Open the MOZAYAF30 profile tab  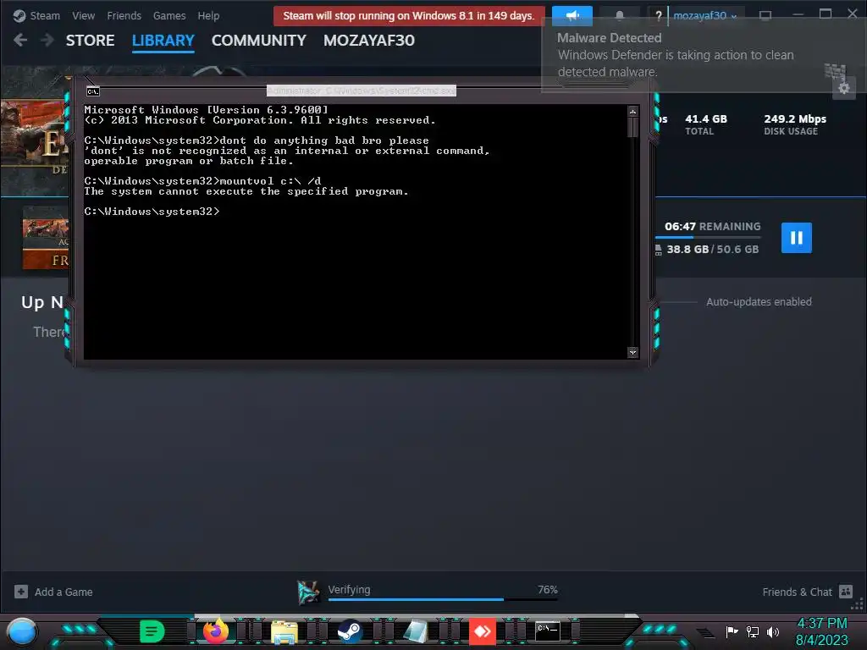tap(369, 41)
